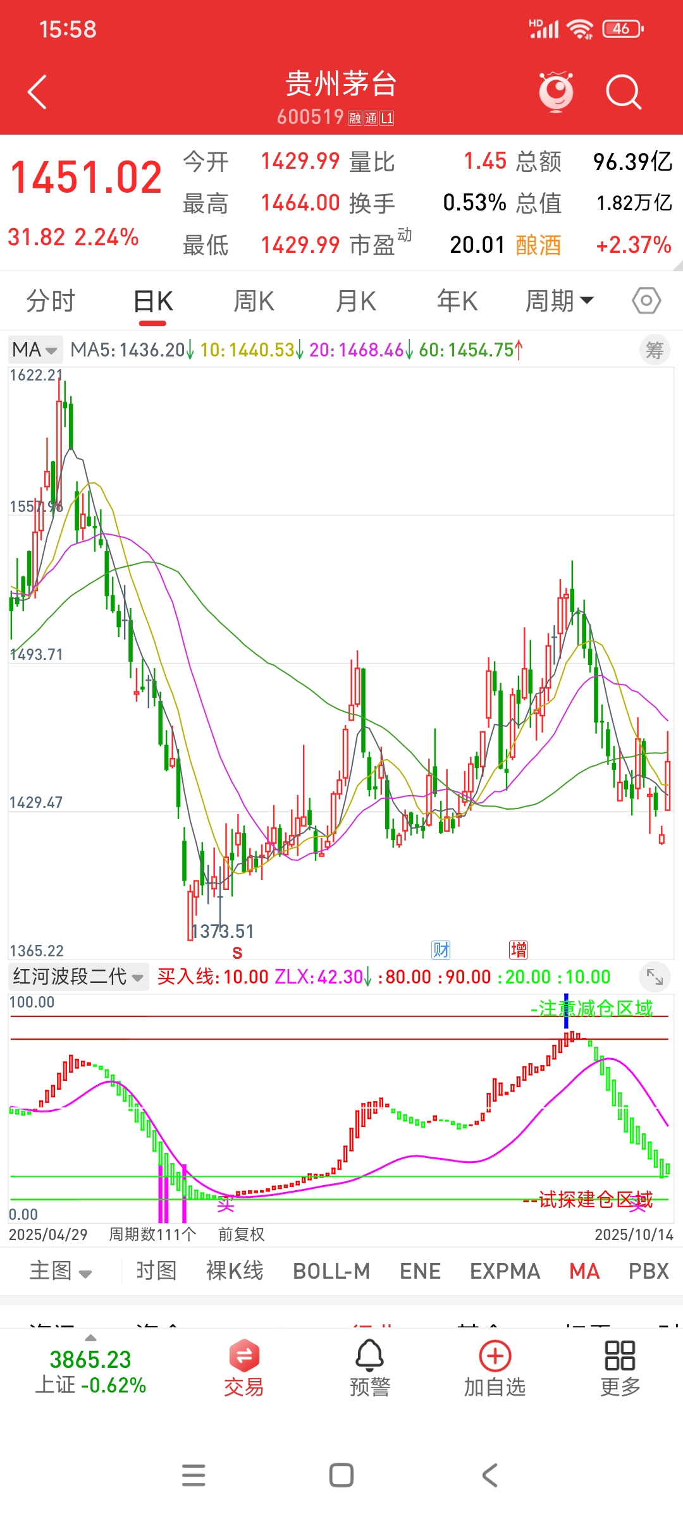Tap the 市盈 value 20.01
Viewport: 683px width, 1517px height.
pyautogui.click(x=477, y=245)
